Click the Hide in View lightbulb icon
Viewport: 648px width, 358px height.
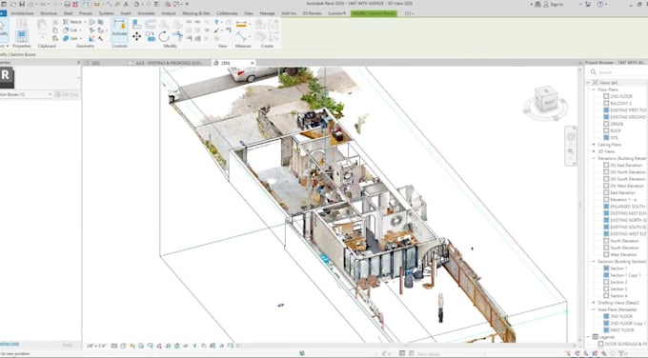tap(216, 22)
